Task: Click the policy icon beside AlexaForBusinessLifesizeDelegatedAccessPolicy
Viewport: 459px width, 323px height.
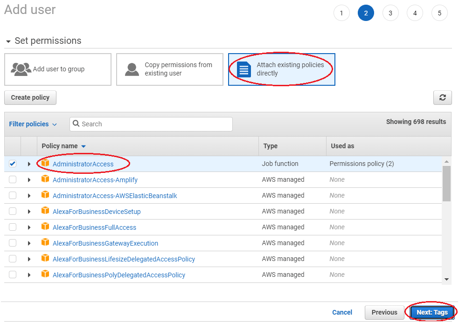Action: 45,258
